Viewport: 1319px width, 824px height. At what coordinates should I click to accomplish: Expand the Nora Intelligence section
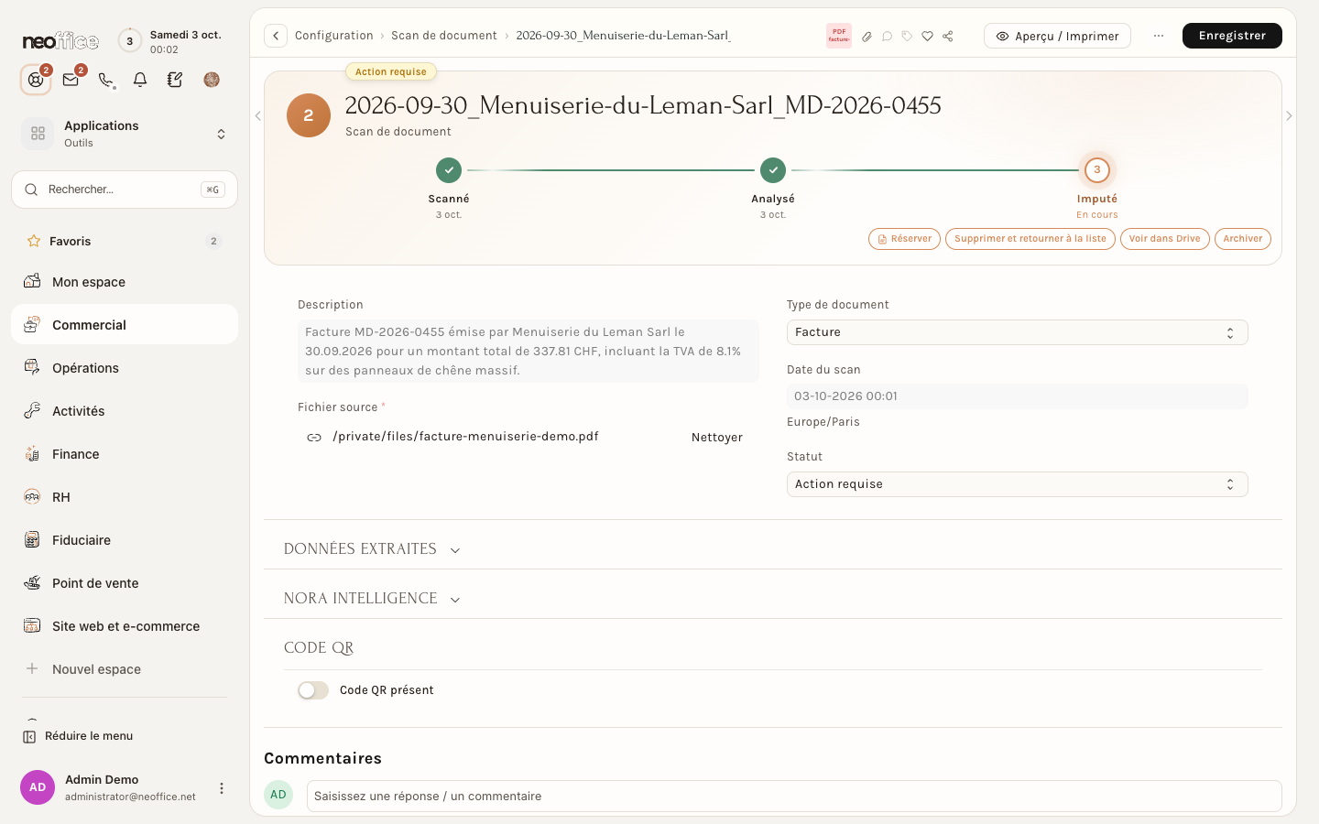pyautogui.click(x=372, y=599)
